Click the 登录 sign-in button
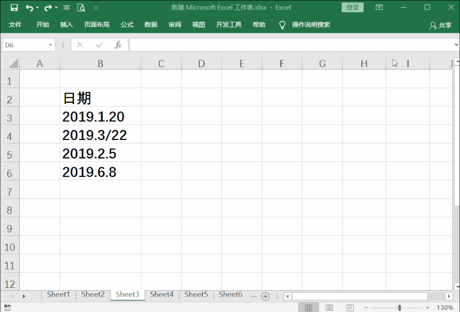The height and width of the screenshot is (312, 460). coord(352,7)
